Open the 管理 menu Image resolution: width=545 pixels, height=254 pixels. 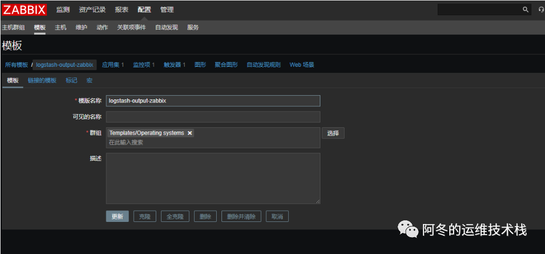167,10
